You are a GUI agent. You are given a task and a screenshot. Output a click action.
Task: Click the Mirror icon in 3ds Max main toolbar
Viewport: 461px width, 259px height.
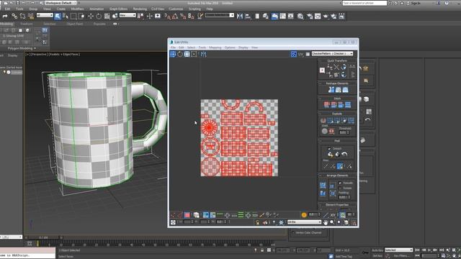coord(240,16)
